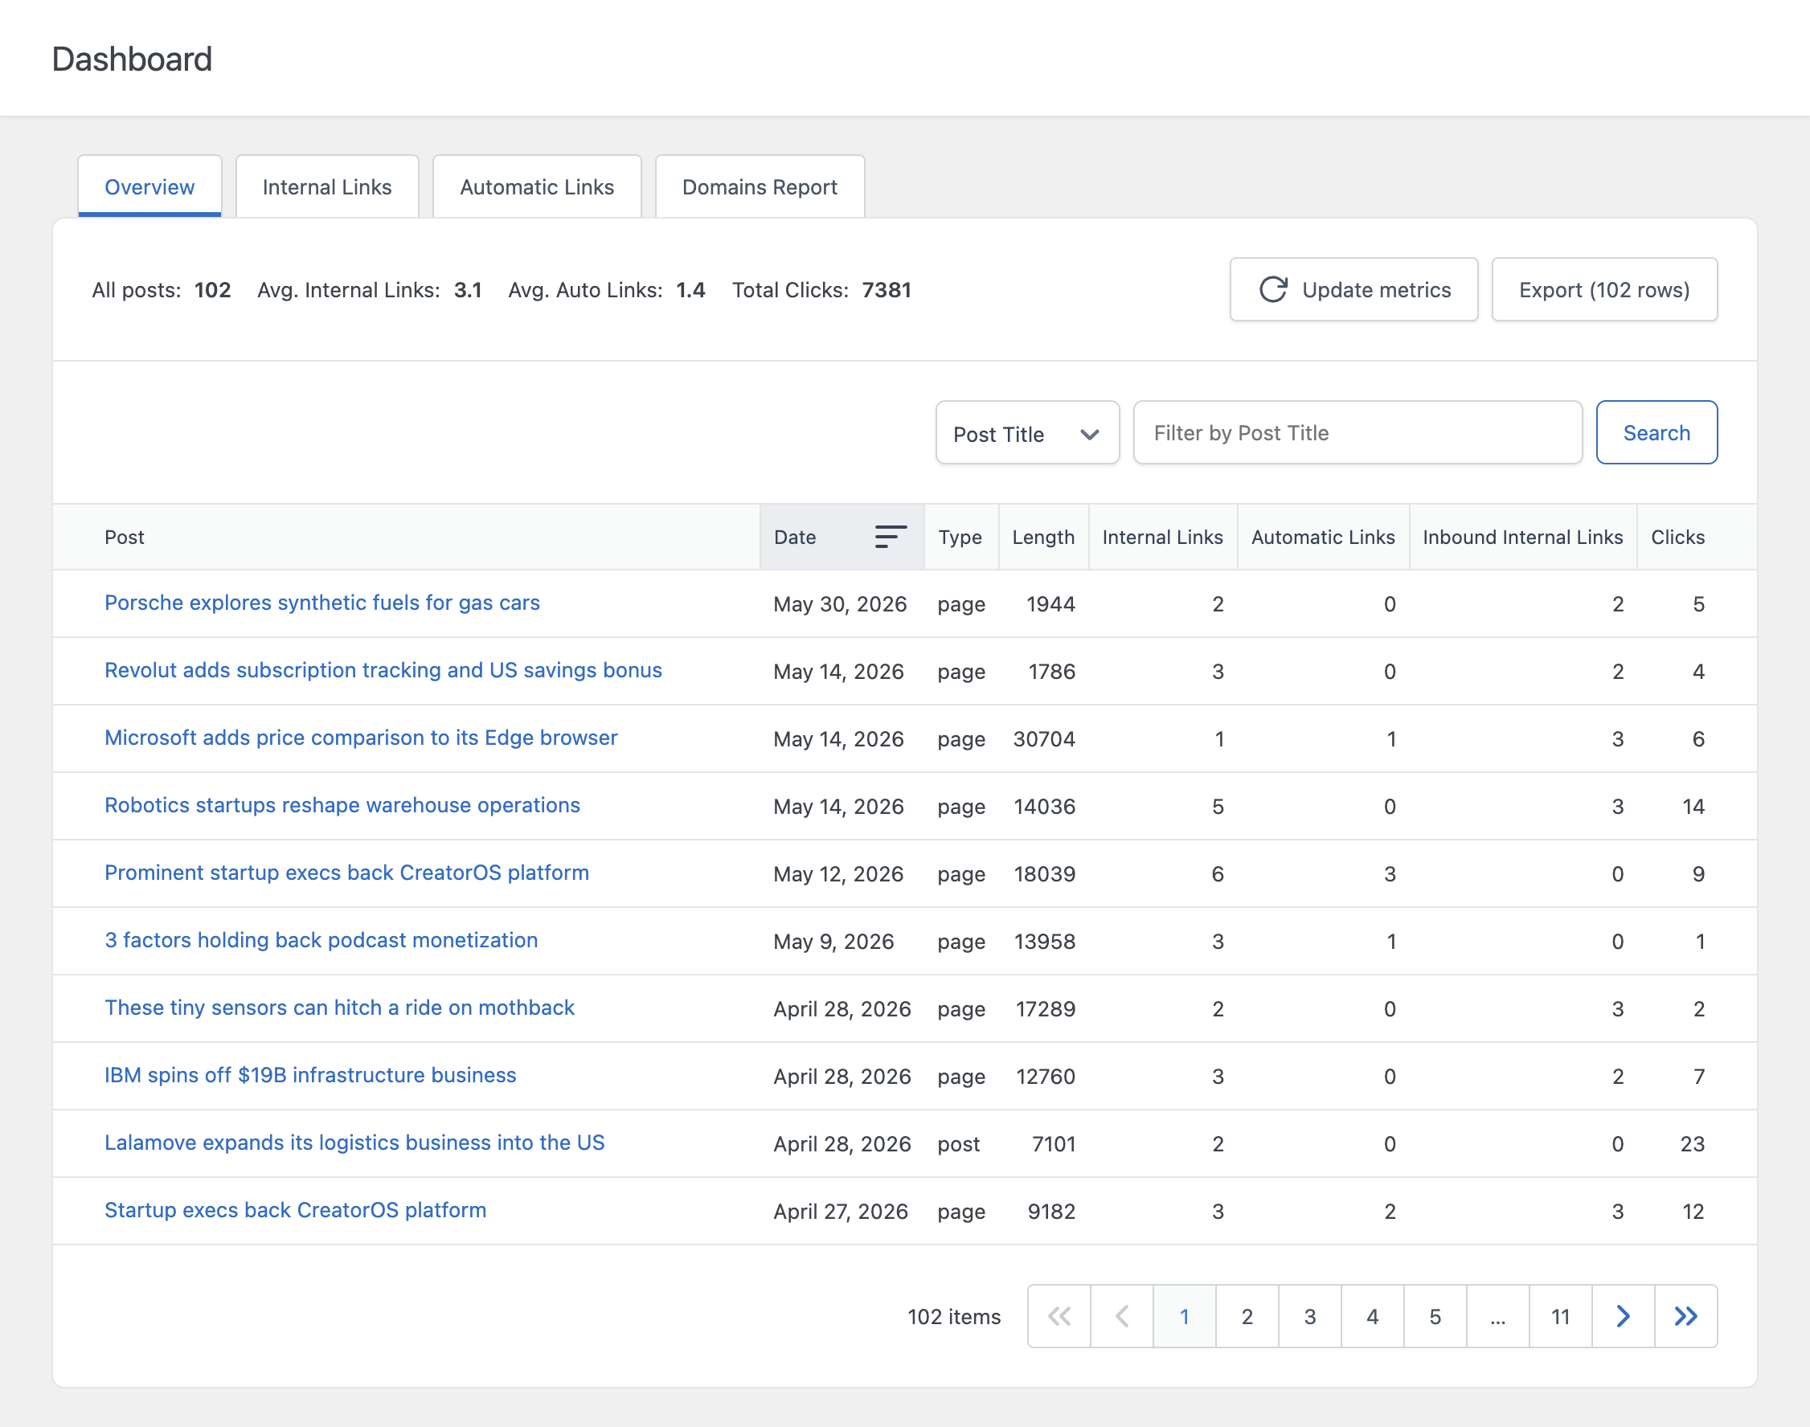The image size is (1810, 1427).
Task: Go to first page double-chevron icon
Action: (1059, 1316)
